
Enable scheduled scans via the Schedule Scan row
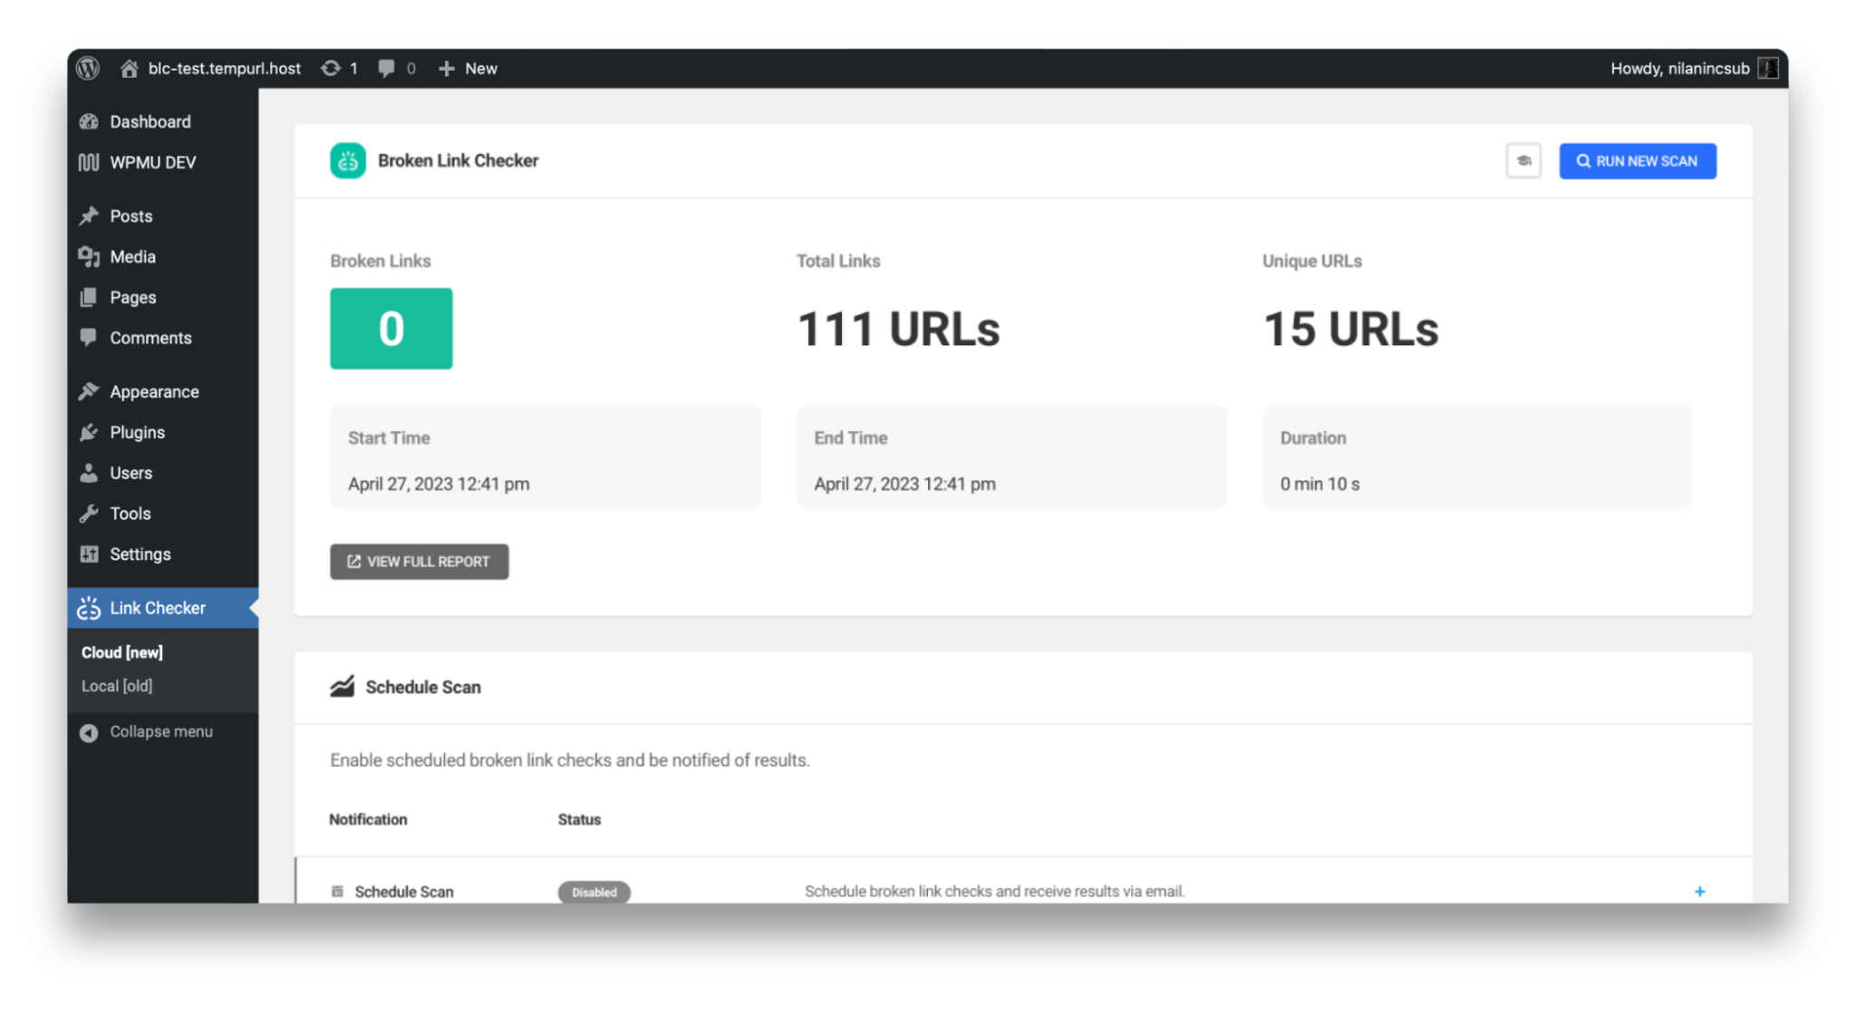(404, 892)
